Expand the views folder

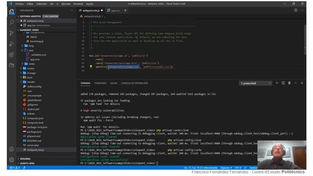22,64
